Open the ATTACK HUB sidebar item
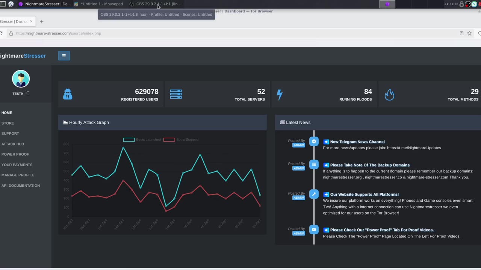 [13, 144]
